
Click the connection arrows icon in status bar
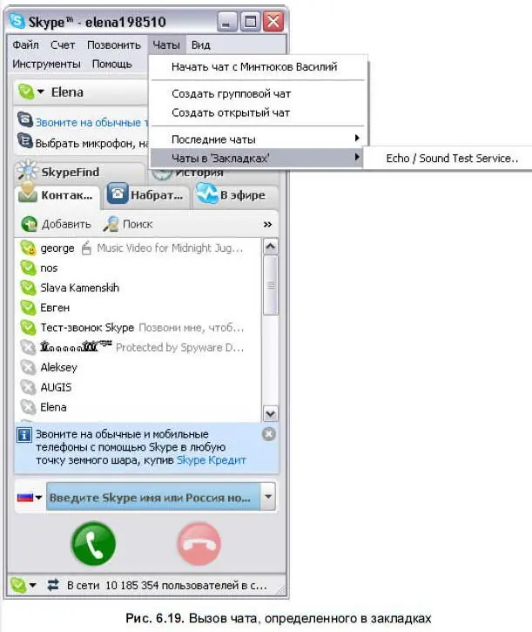point(53,585)
